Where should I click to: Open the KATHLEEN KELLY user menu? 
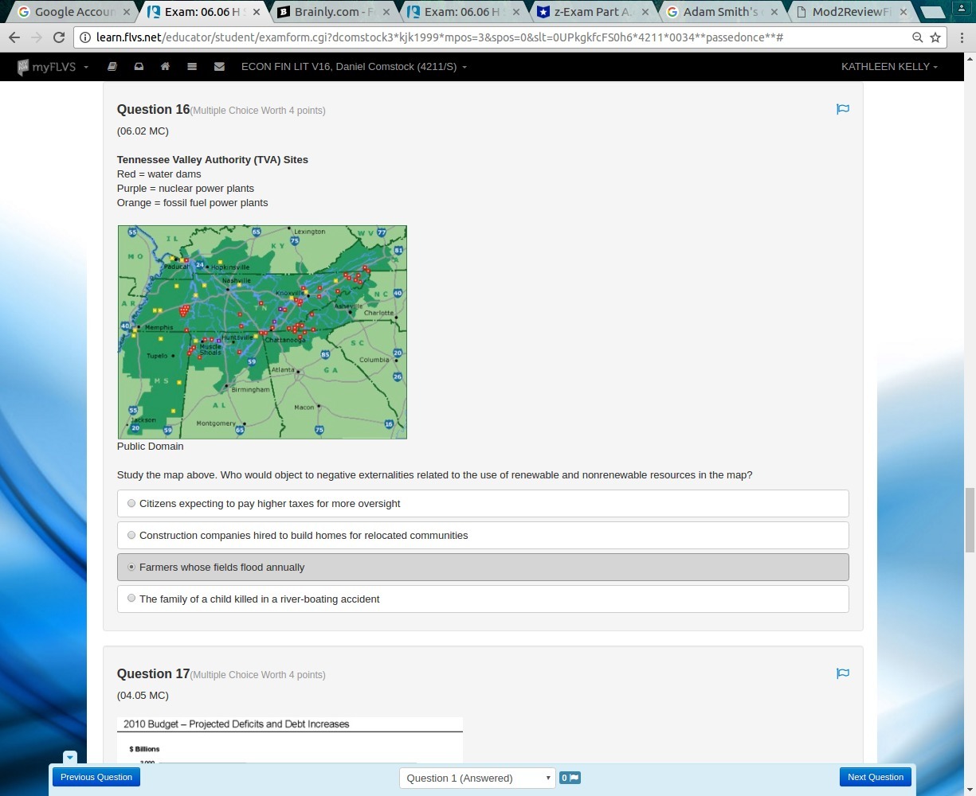coord(889,67)
